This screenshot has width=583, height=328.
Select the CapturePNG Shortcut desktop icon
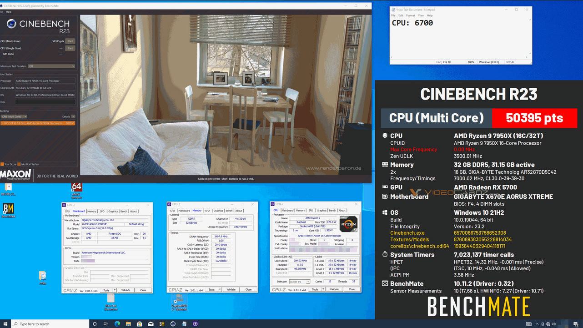(179, 302)
